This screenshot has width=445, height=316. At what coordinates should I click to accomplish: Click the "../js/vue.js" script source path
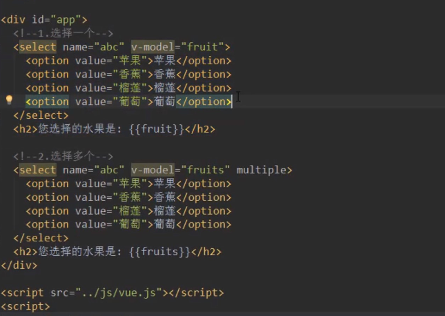[119, 293]
